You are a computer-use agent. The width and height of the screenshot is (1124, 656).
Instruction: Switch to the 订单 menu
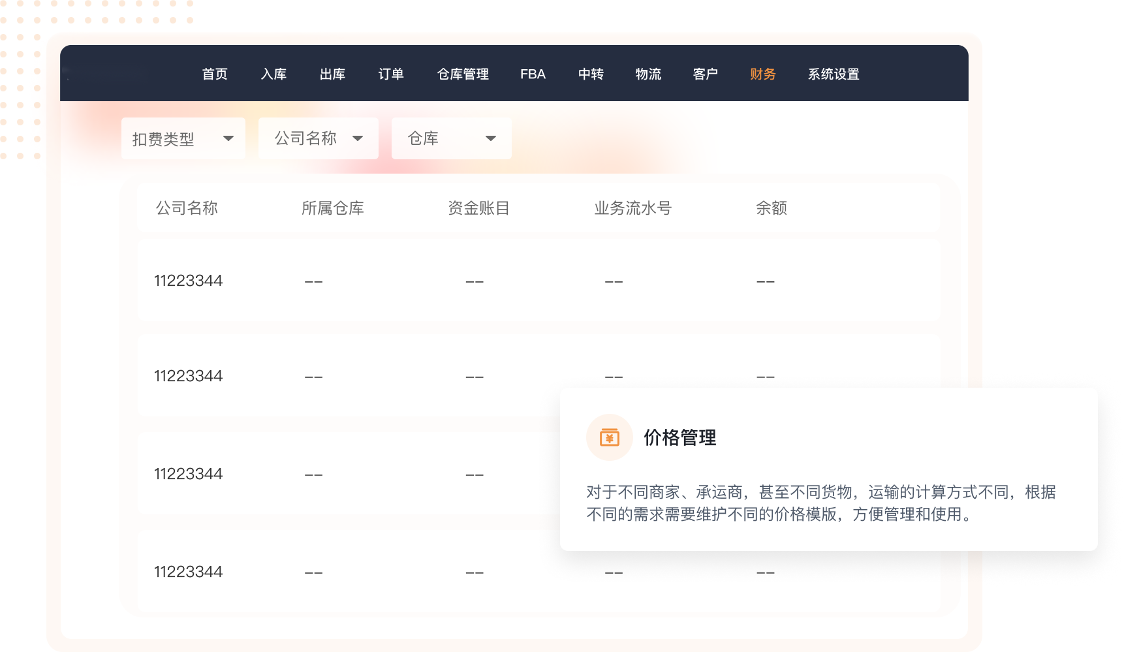(391, 74)
